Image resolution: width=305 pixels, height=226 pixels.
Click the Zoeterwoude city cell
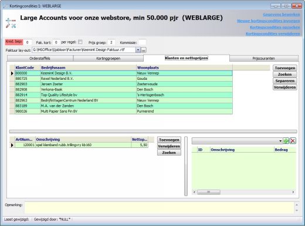click(x=184, y=84)
